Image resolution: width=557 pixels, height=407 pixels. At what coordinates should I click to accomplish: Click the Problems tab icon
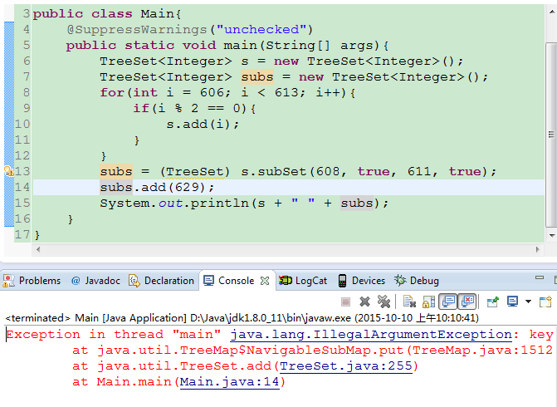[x=8, y=281]
